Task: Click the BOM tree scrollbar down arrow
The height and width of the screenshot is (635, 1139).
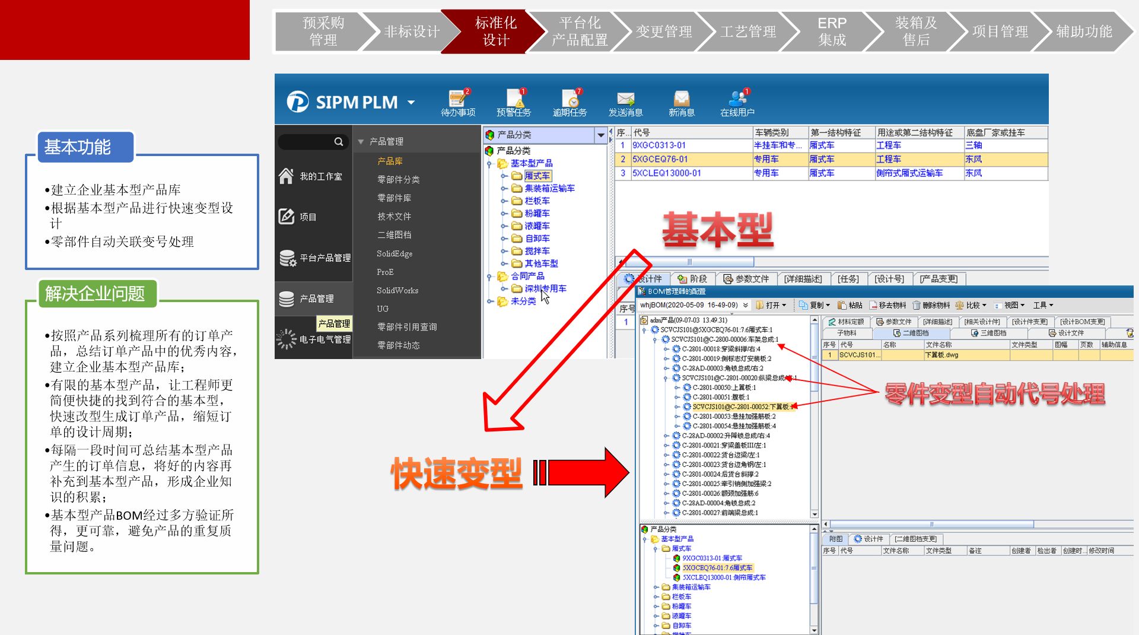Action: (x=815, y=514)
